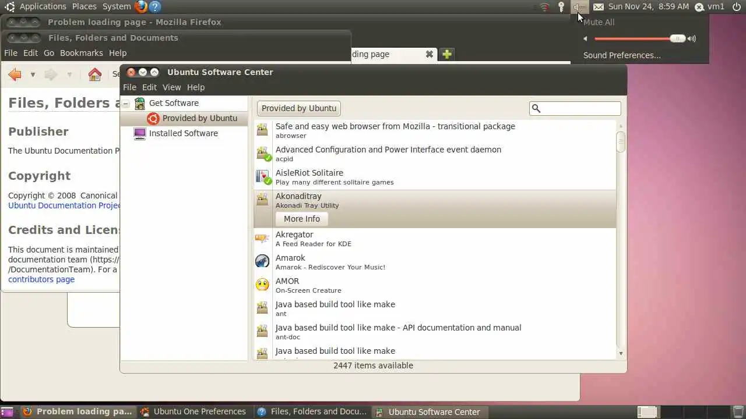The width and height of the screenshot is (746, 419).
Task: Open Software Center File menu
Action: pyautogui.click(x=129, y=87)
